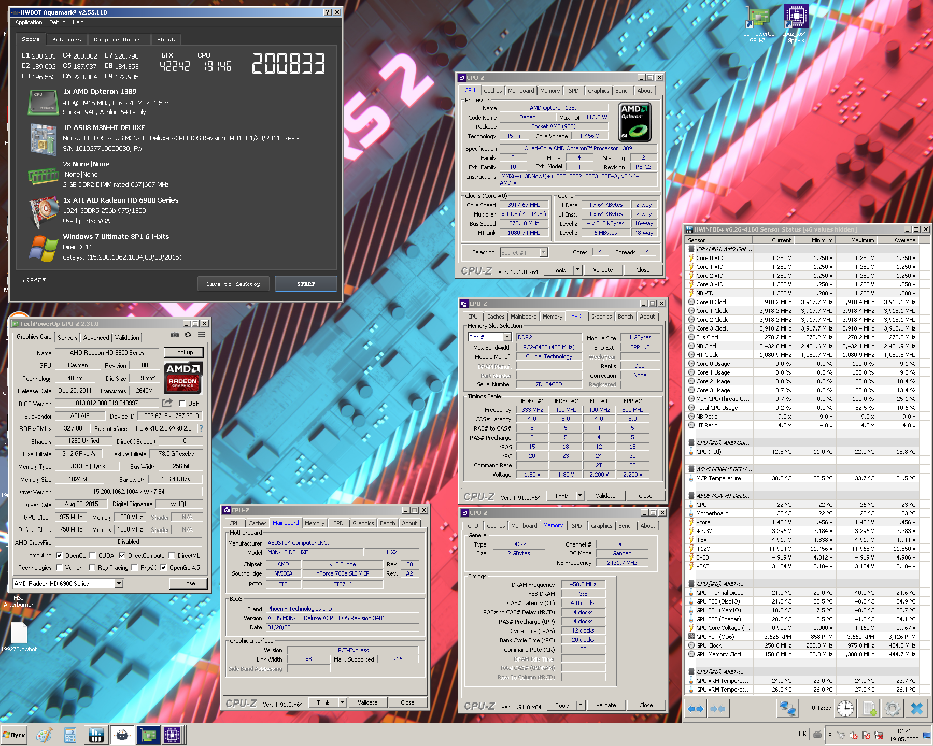Toggle the CUDA checkbox
The image size is (933, 746).
92,555
